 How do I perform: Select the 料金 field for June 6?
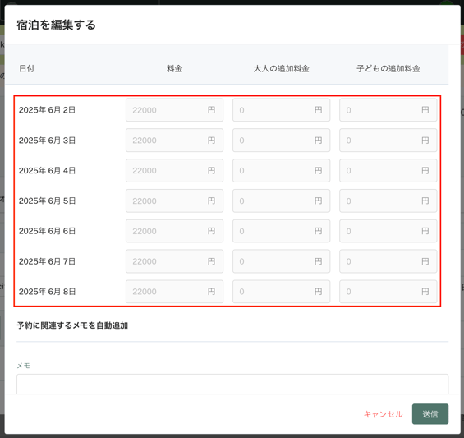(174, 231)
